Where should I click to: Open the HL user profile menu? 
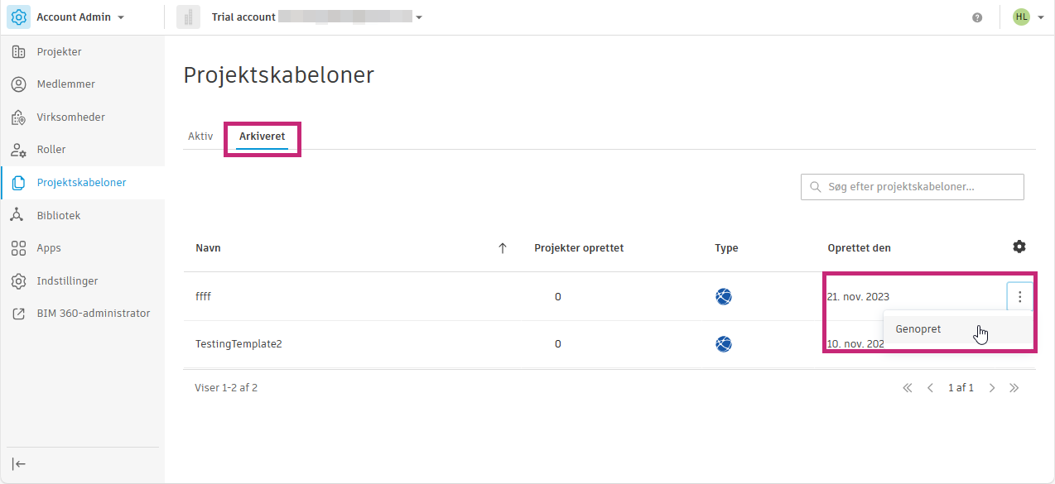click(x=1027, y=17)
